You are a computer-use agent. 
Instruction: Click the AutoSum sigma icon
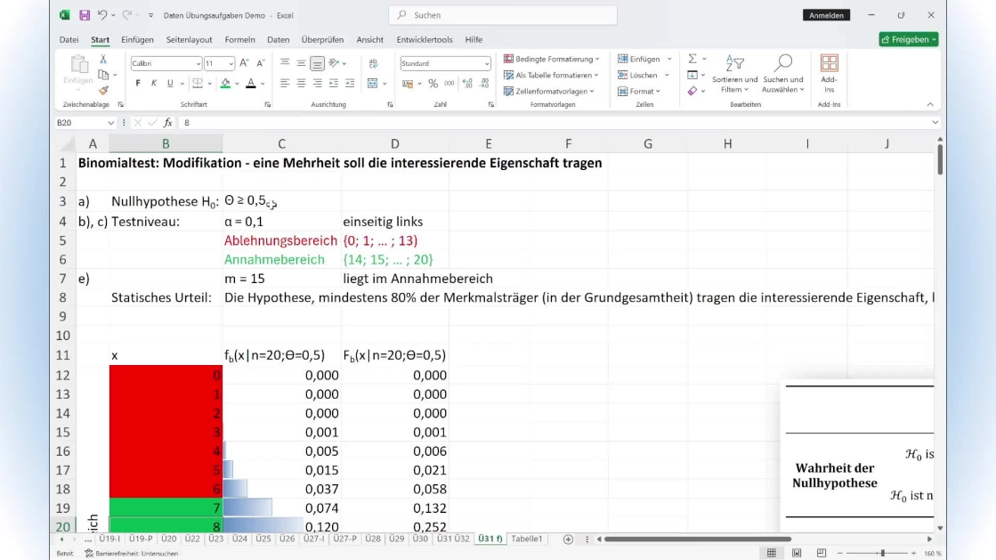tap(692, 59)
